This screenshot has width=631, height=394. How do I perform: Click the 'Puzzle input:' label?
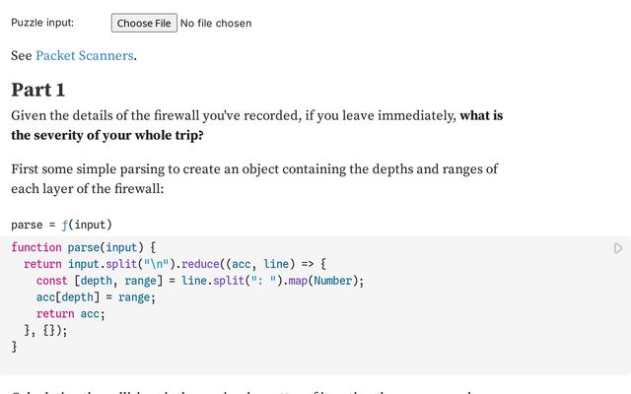click(42, 23)
